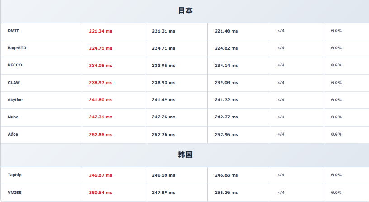Viewport: 369px width, 202px height.
Task: Click the 239.00 ms value for CLAW
Action: tap(226, 83)
